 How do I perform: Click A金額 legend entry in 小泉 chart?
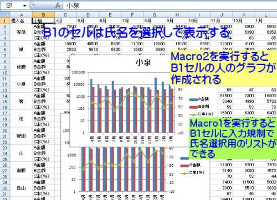pyautogui.click(x=199, y=99)
